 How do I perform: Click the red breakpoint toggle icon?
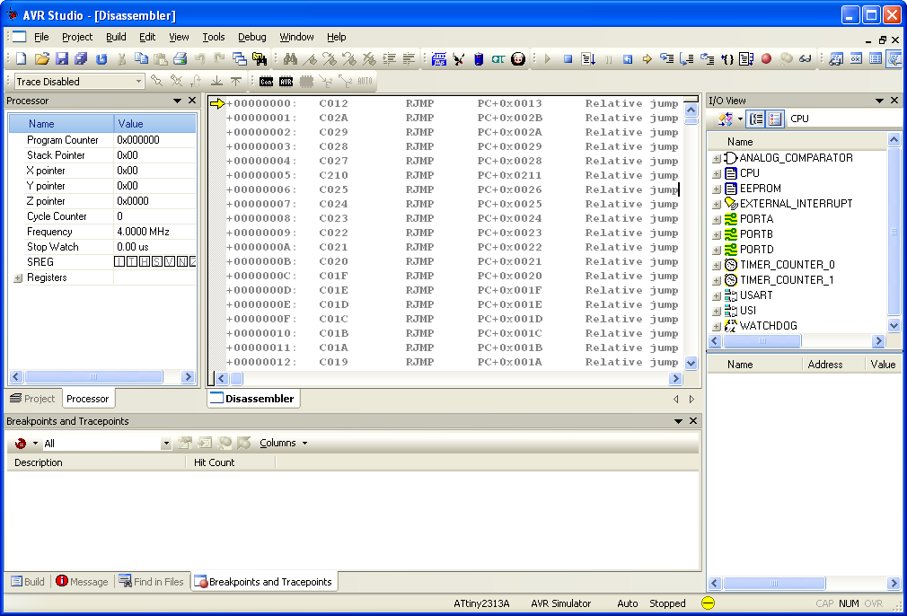pos(766,59)
